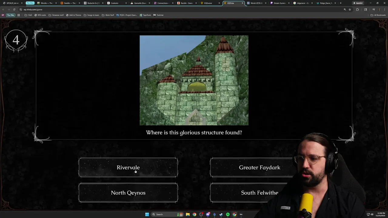This screenshot has width=388, height=218.
Task: Open the Chrome three-dot menu
Action: (384, 9)
